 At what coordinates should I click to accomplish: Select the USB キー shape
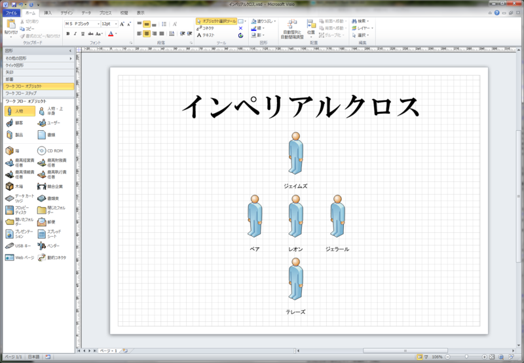[18, 246]
